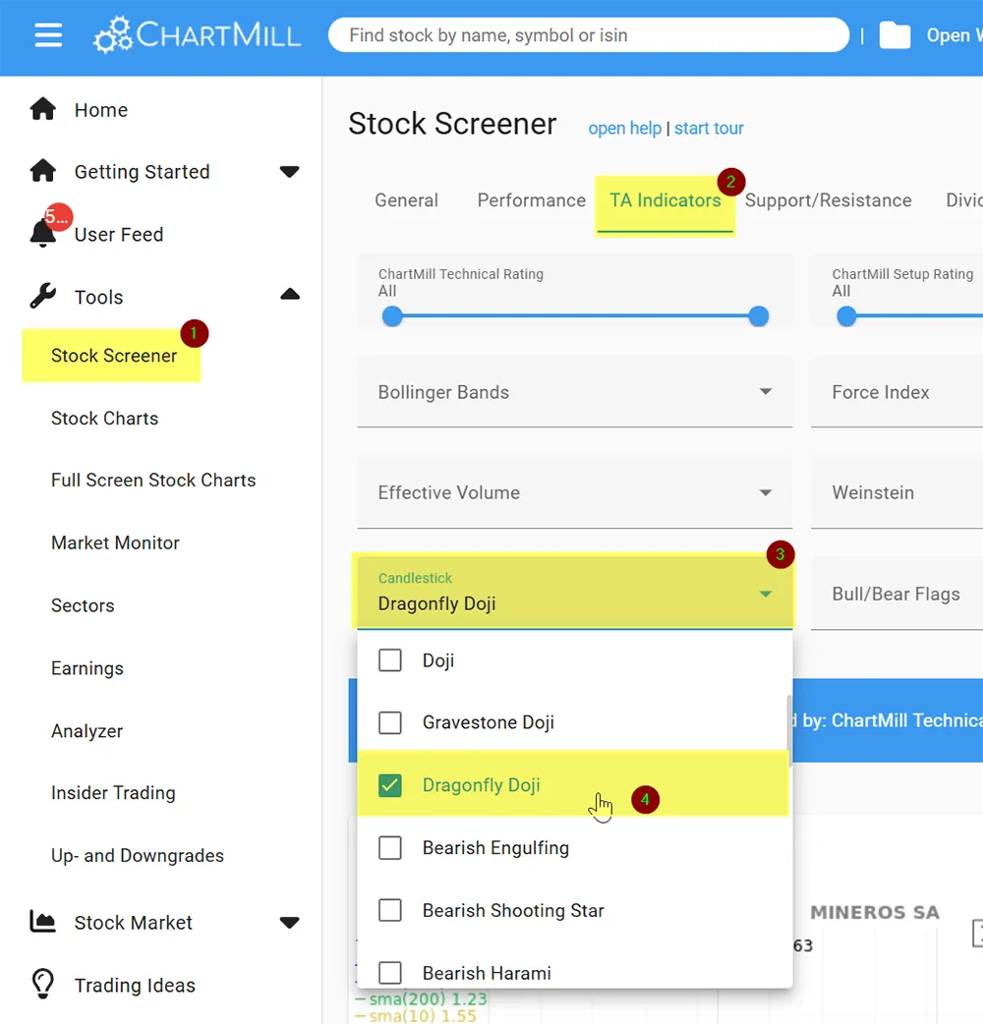Open Insider Trading in sidebar
The height and width of the screenshot is (1024, 983).
(113, 793)
